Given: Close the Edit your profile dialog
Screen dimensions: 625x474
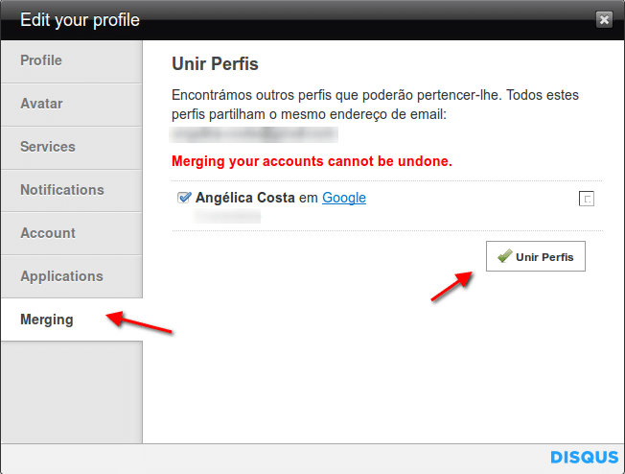Looking at the screenshot, I should pos(603,19).
